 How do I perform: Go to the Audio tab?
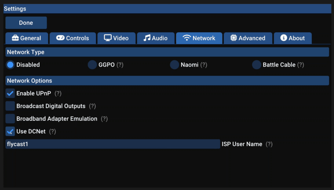pyautogui.click(x=156, y=38)
